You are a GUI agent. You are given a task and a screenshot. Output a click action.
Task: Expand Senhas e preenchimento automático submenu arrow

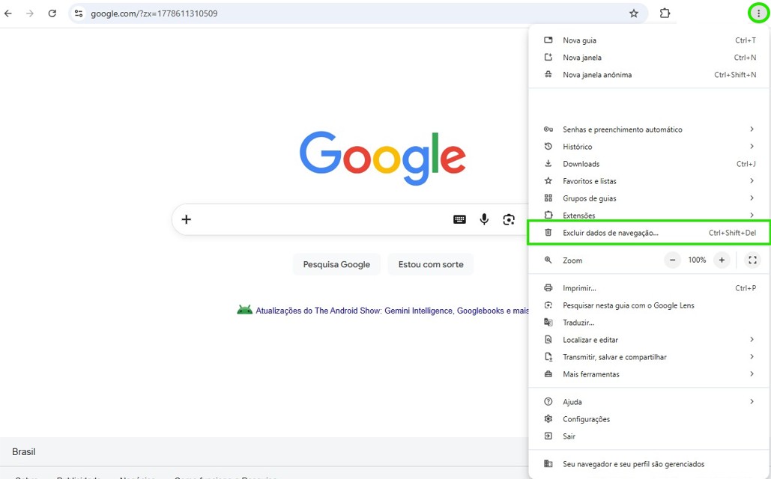[x=752, y=129]
